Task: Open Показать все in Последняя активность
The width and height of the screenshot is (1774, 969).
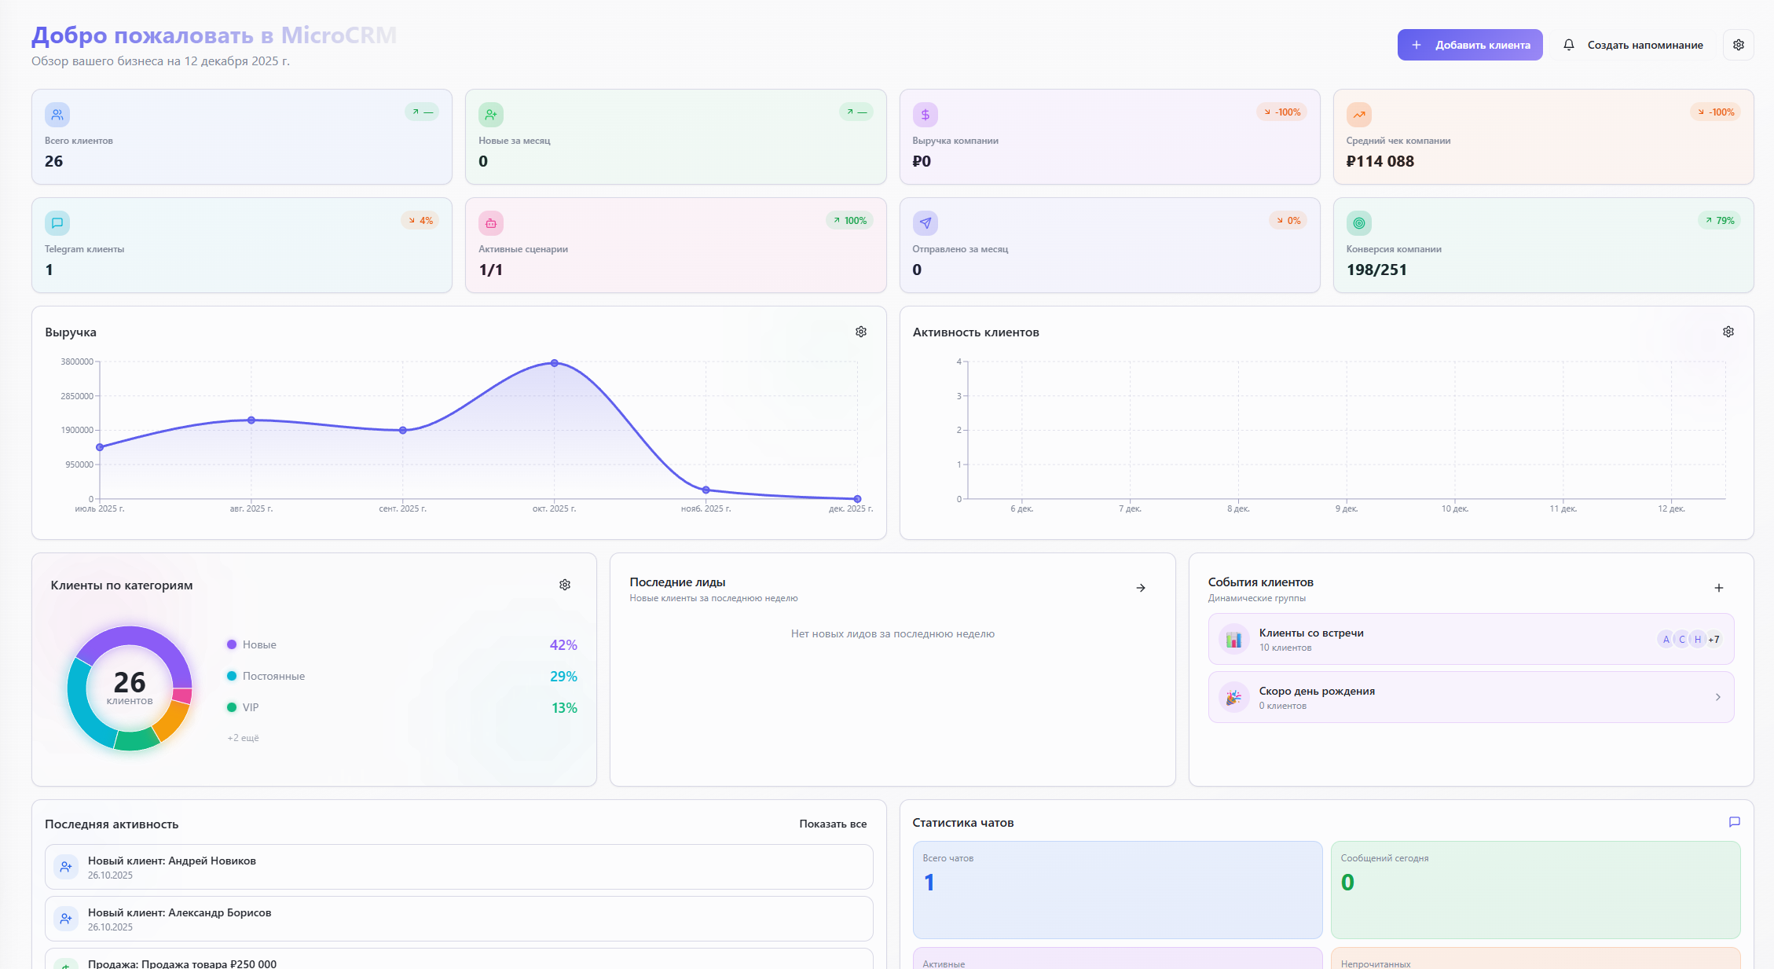Action: pos(832,824)
